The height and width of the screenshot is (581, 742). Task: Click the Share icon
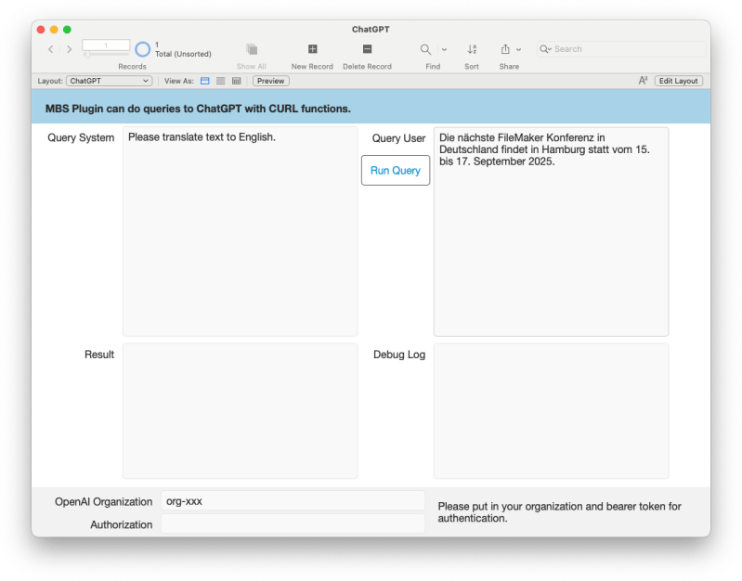(x=505, y=49)
